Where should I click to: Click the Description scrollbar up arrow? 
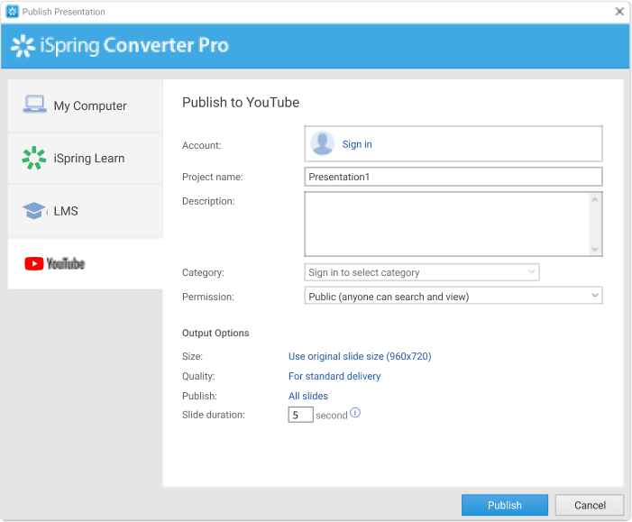[595, 199]
